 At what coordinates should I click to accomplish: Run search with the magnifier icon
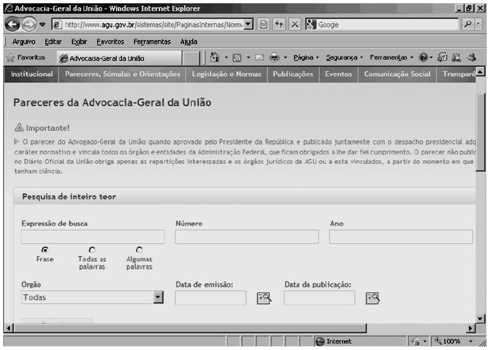point(468,24)
